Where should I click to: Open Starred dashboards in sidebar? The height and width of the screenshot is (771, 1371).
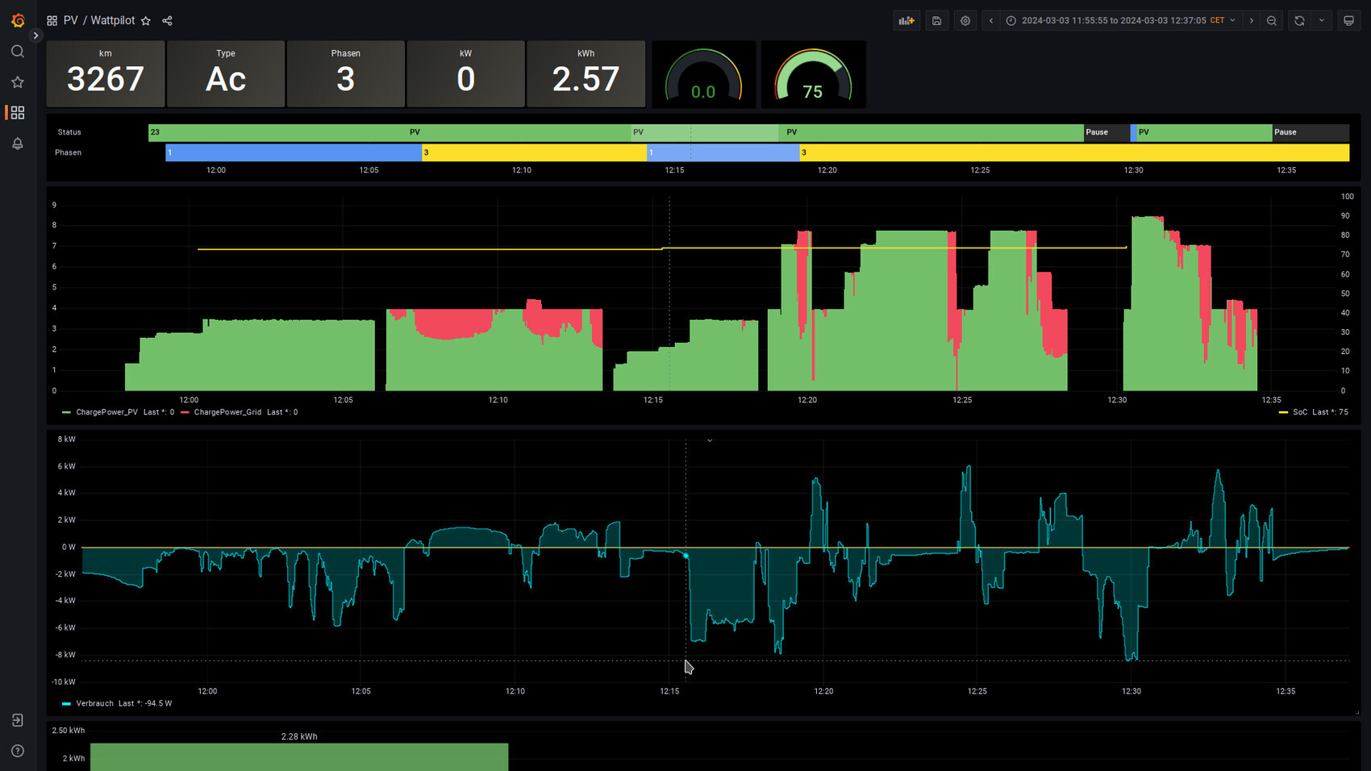[x=18, y=82]
